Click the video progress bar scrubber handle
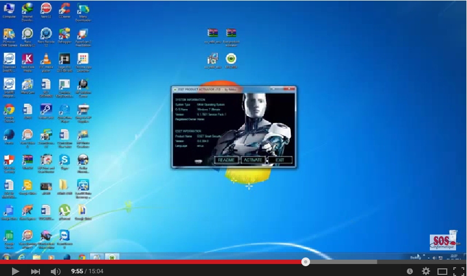 [305, 262]
